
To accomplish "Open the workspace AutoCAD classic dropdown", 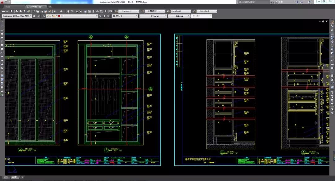I will click(x=16, y=16).
